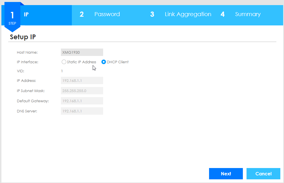Select the Static IP Address radio button
284x183 pixels.
point(64,62)
